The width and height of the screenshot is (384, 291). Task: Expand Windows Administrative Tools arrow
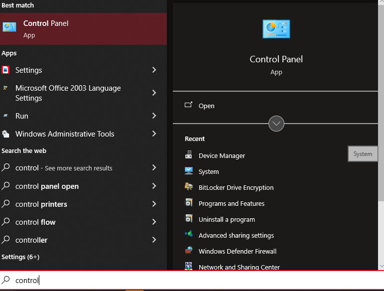tap(154, 134)
